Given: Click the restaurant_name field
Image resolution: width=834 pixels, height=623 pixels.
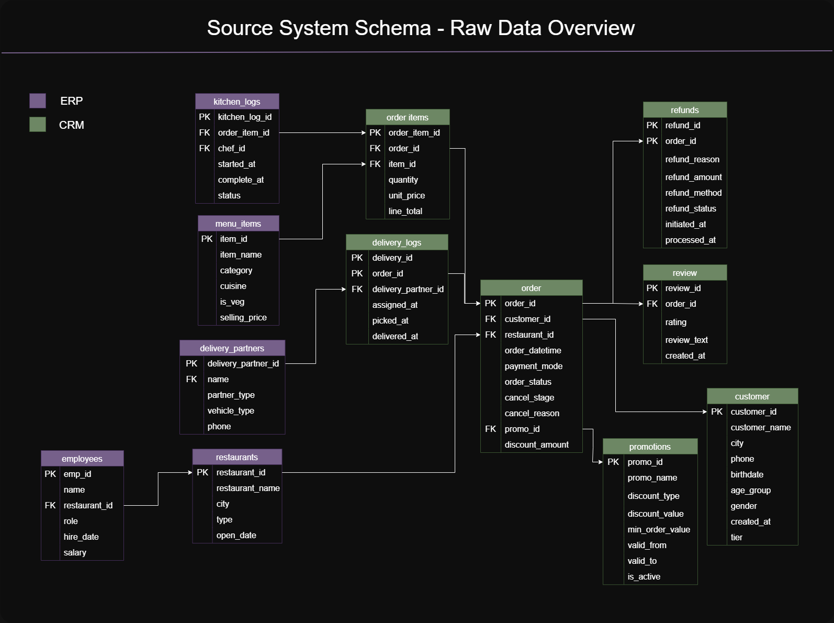Looking at the screenshot, I should [248, 488].
